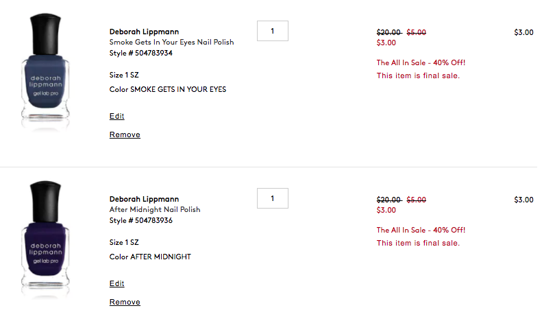Focus the quantity field for After Midnight polish
542x330 pixels.
coord(273,198)
